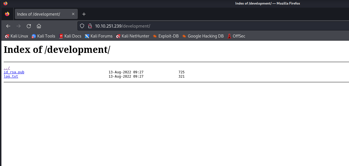This screenshot has height=166, width=349.
Task: Open the OffSec bookmark
Action: tap(236, 36)
